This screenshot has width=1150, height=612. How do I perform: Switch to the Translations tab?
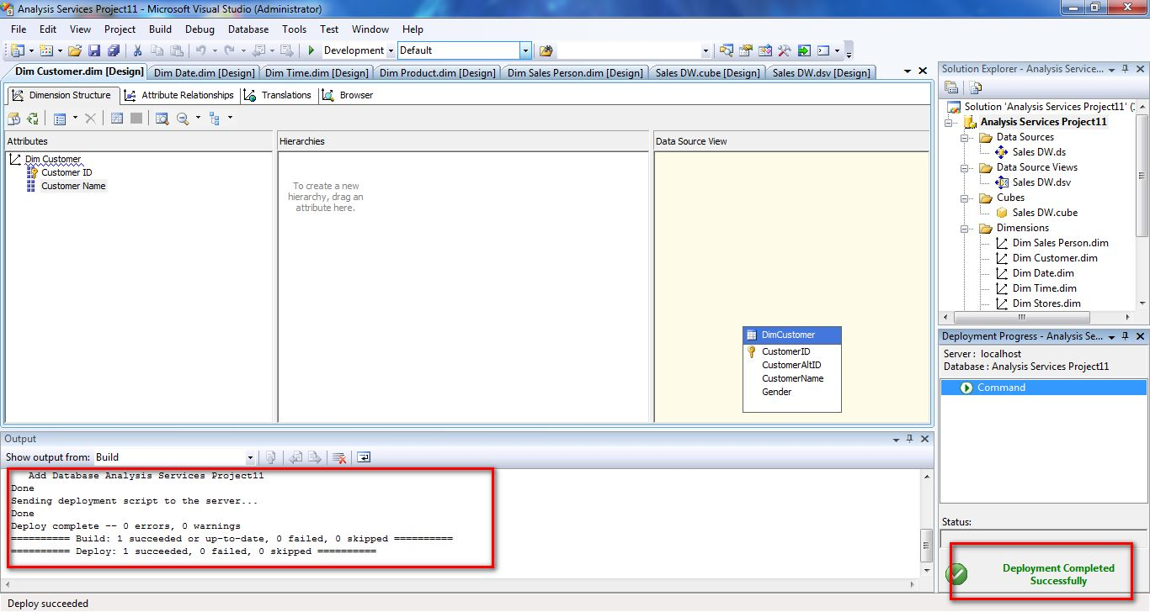pos(278,95)
